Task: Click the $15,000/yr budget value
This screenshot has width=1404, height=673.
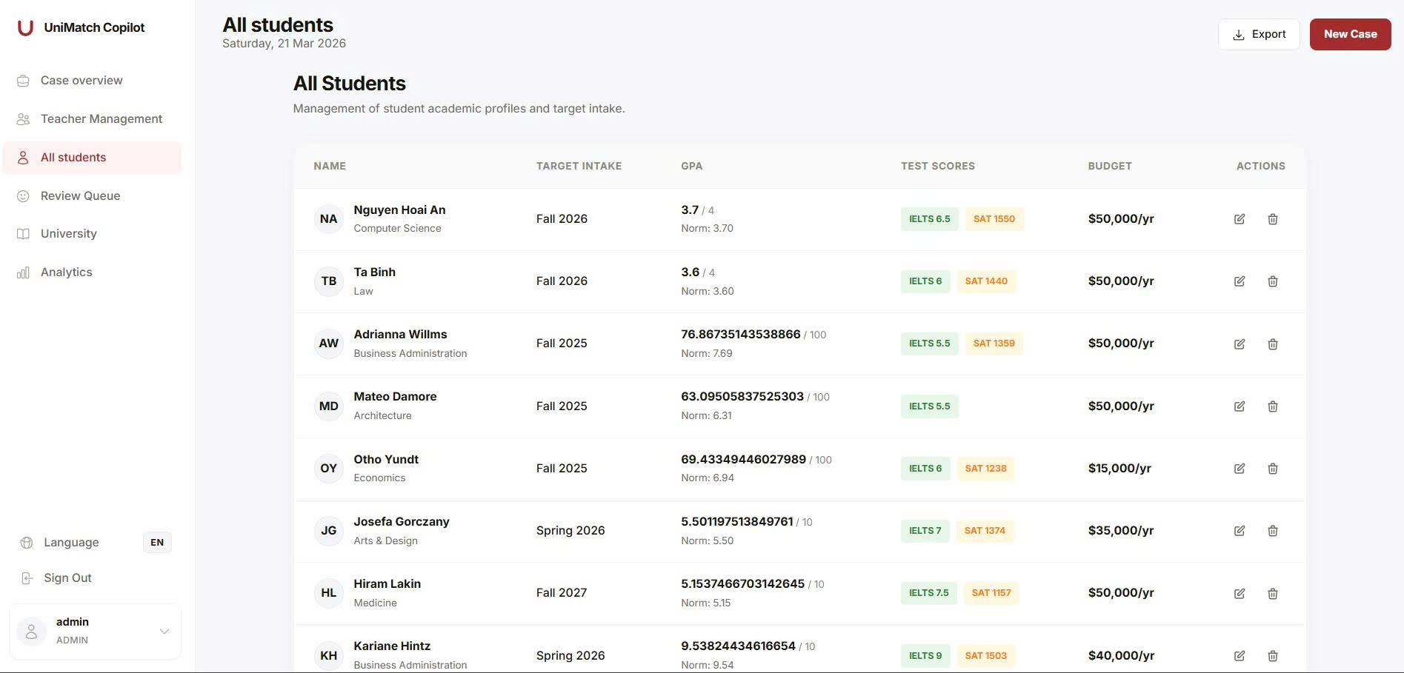Action: point(1119,469)
